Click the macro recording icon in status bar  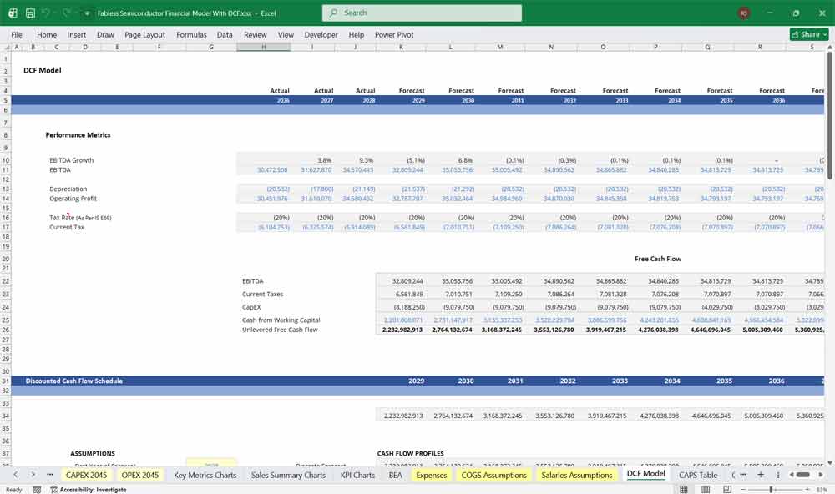[x=37, y=488]
